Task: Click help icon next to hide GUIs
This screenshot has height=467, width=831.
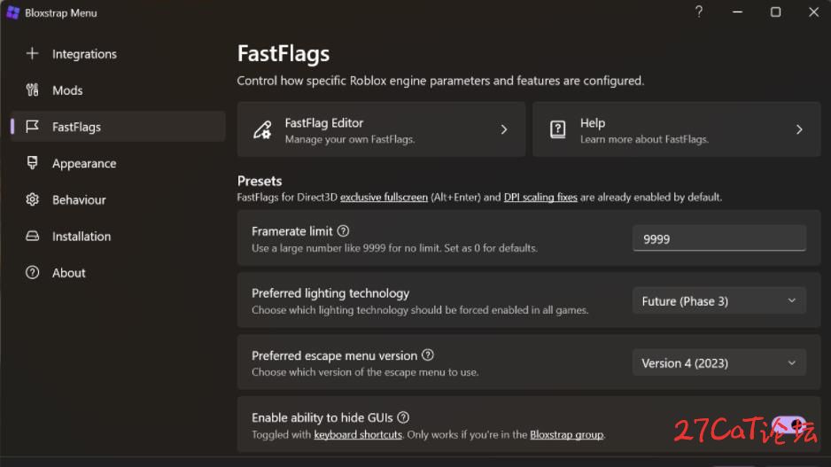Action: [403, 417]
